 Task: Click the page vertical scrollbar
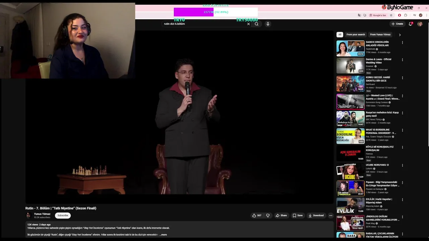(x=428, y=84)
